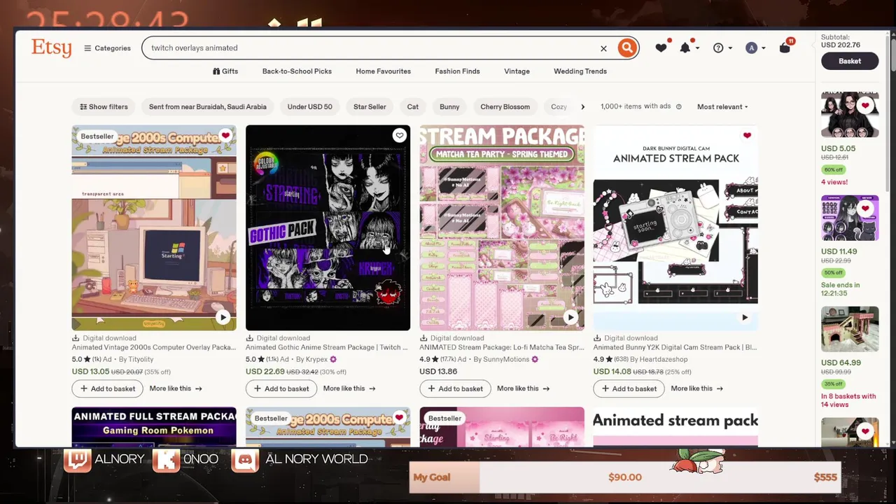Open 'Animated Gothic Anime Stream Package' title

point(328,347)
